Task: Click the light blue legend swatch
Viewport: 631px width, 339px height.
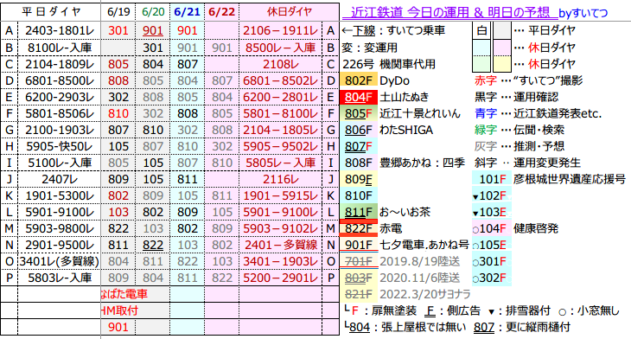Action: pos(481,48)
